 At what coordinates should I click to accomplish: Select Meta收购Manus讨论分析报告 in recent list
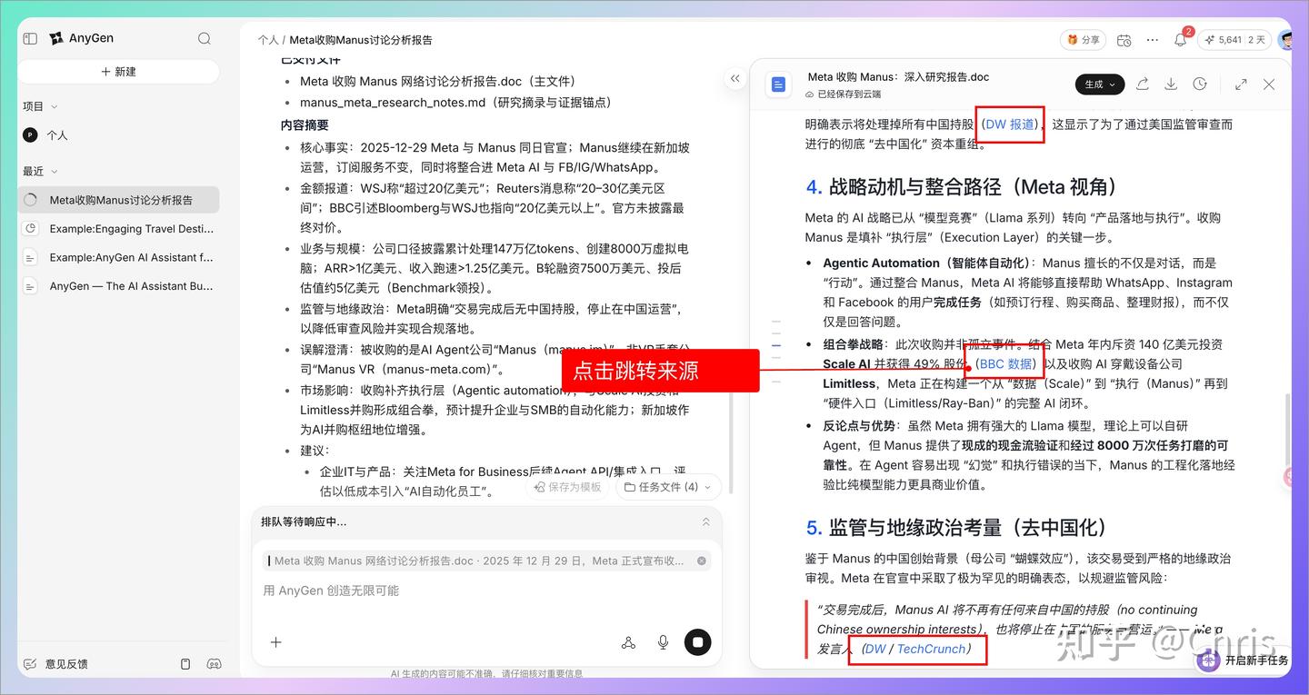(x=118, y=200)
